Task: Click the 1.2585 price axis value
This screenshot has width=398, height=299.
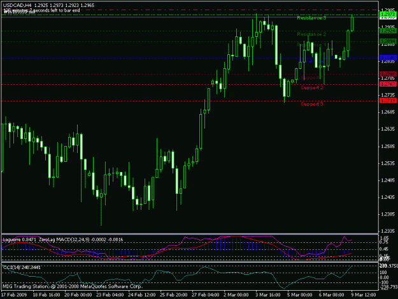Action: pyautogui.click(x=388, y=147)
